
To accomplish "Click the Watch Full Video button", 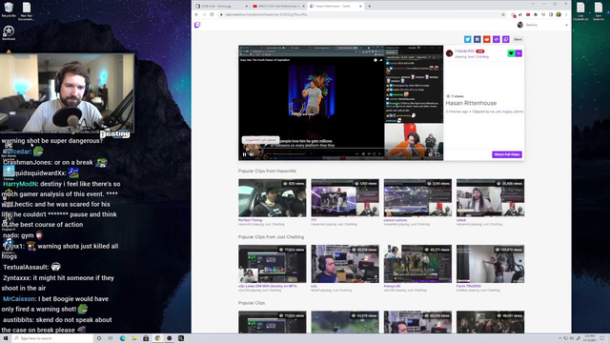I will (x=507, y=154).
